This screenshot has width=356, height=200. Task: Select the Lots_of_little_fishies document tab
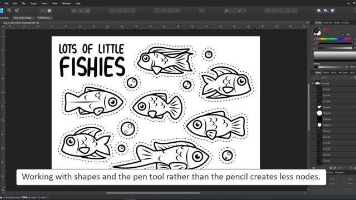[21, 23]
